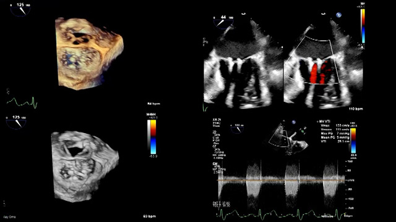Click the '93 bpm' heart rate at the bottom left panel
This screenshot has height=222, width=396.
pyautogui.click(x=150, y=216)
